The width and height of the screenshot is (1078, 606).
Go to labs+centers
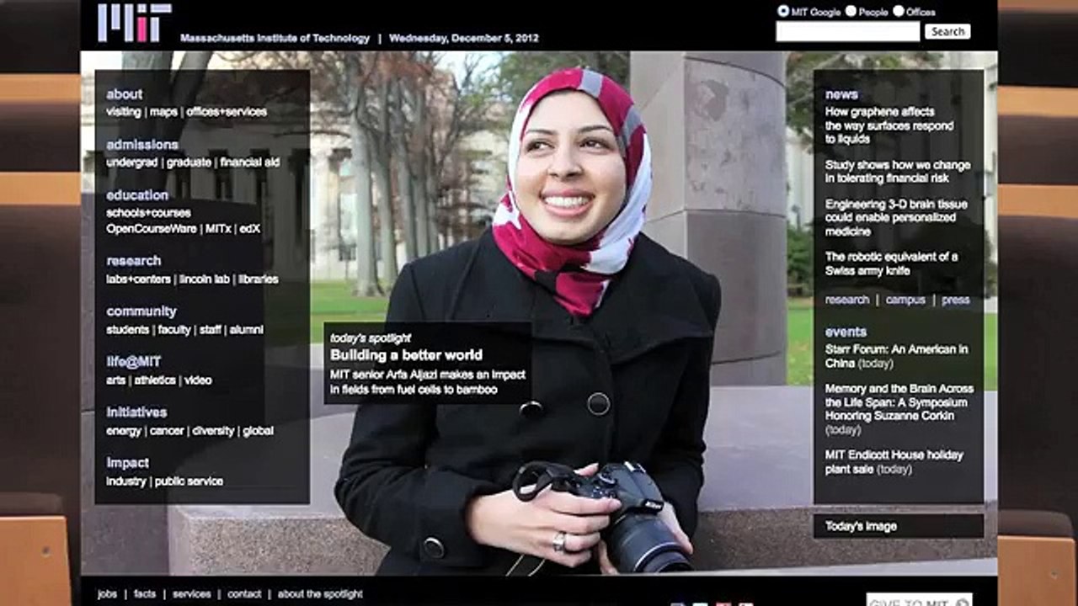139,279
